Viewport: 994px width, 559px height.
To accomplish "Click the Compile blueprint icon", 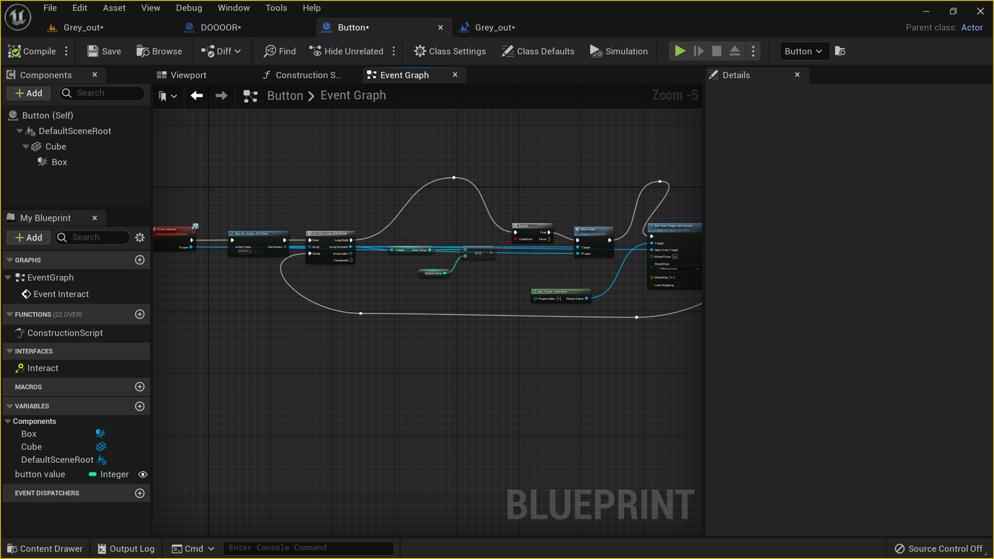I will coord(15,51).
